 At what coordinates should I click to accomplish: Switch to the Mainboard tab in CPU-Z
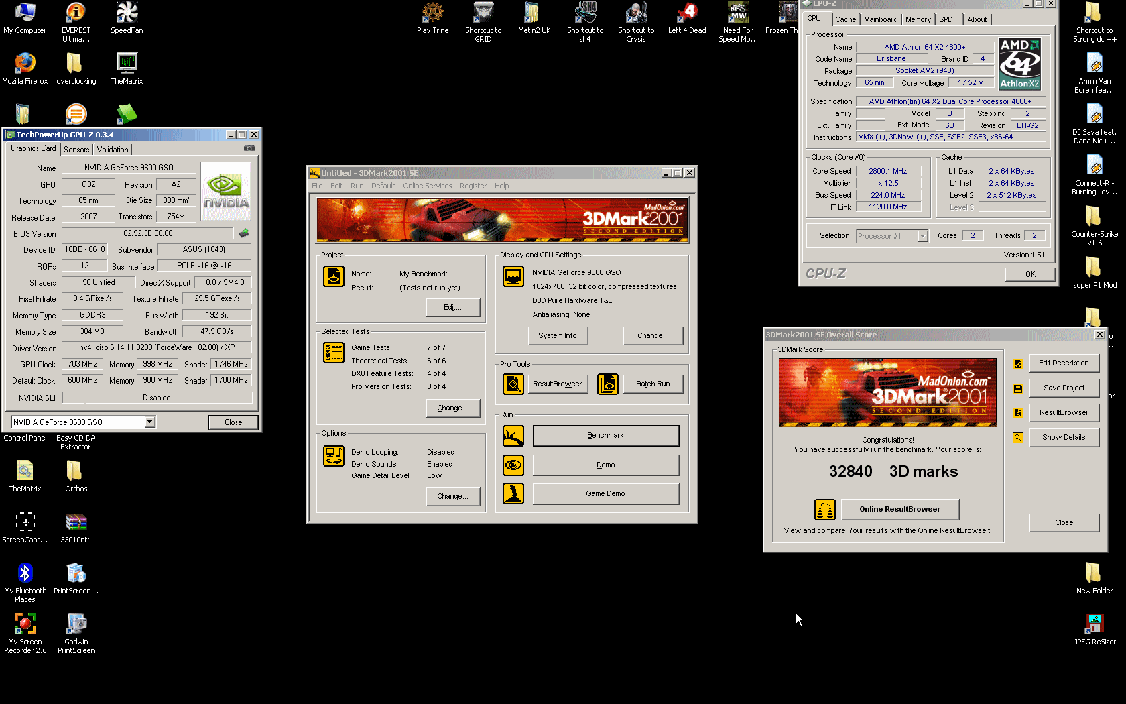(x=880, y=19)
